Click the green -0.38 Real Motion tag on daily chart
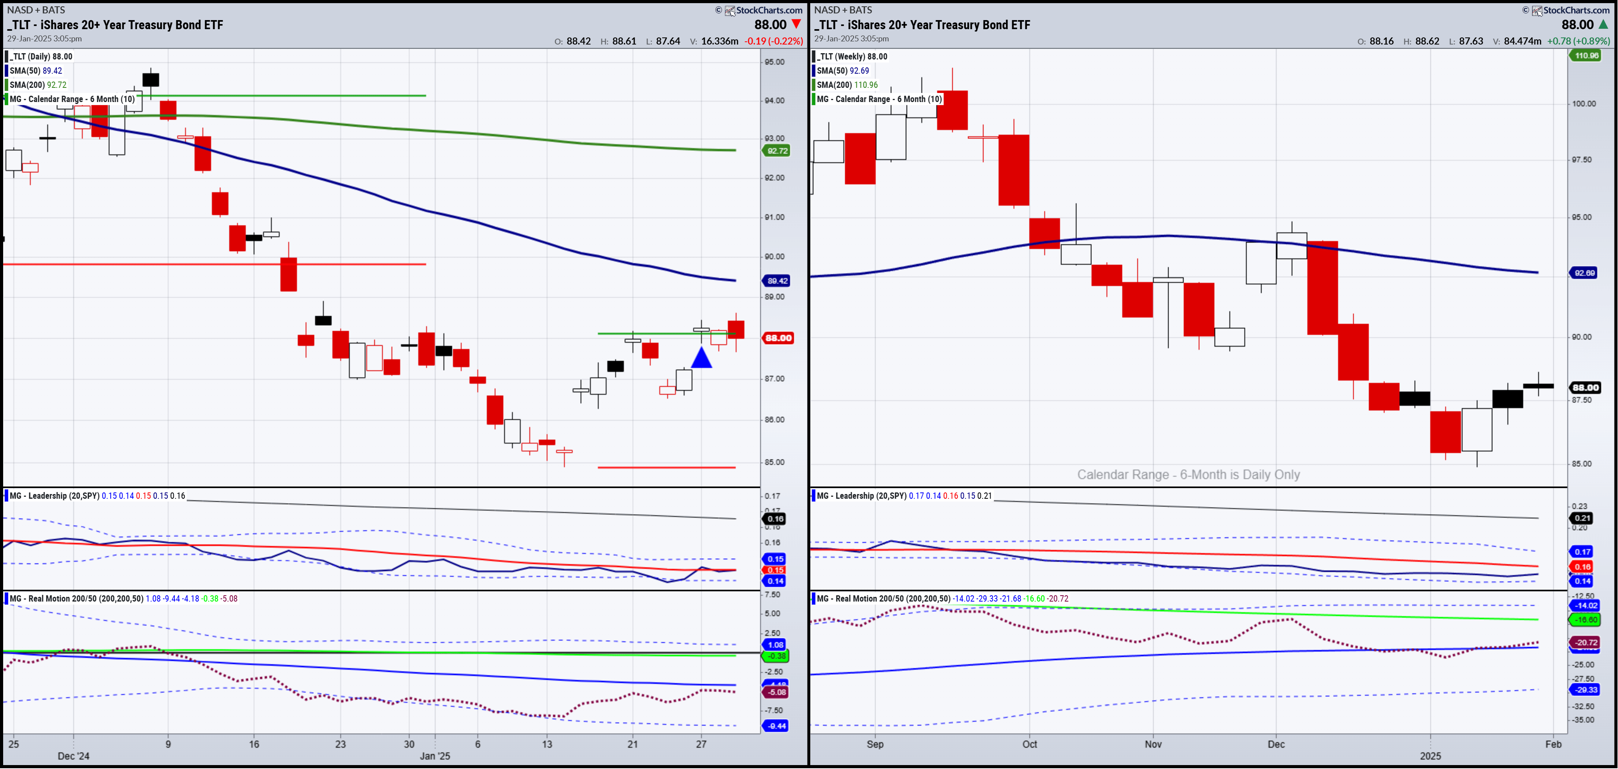Viewport: 1618px width, 769px height. tap(776, 657)
